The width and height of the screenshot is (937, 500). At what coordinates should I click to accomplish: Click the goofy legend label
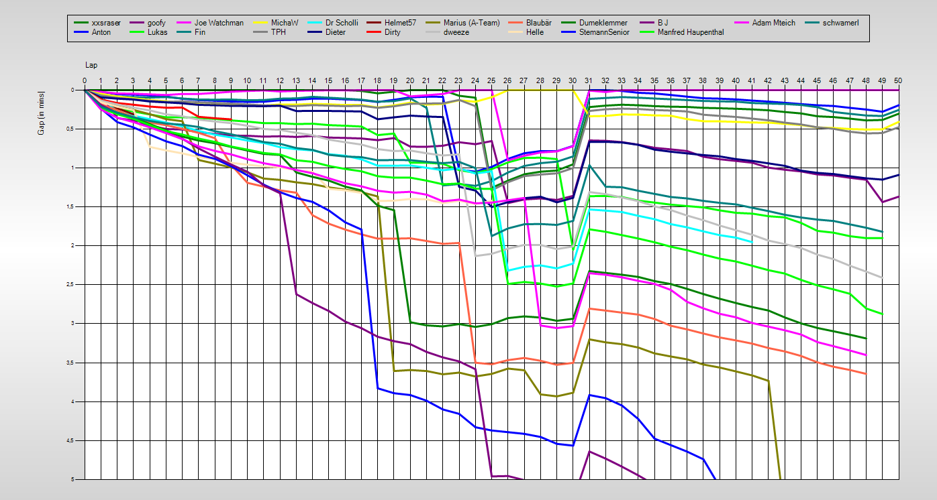pyautogui.click(x=156, y=23)
